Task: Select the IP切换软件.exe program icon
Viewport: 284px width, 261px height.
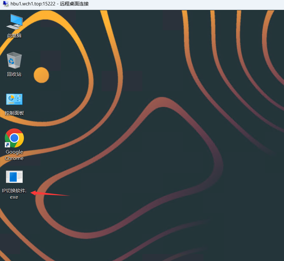Action: 14,177
